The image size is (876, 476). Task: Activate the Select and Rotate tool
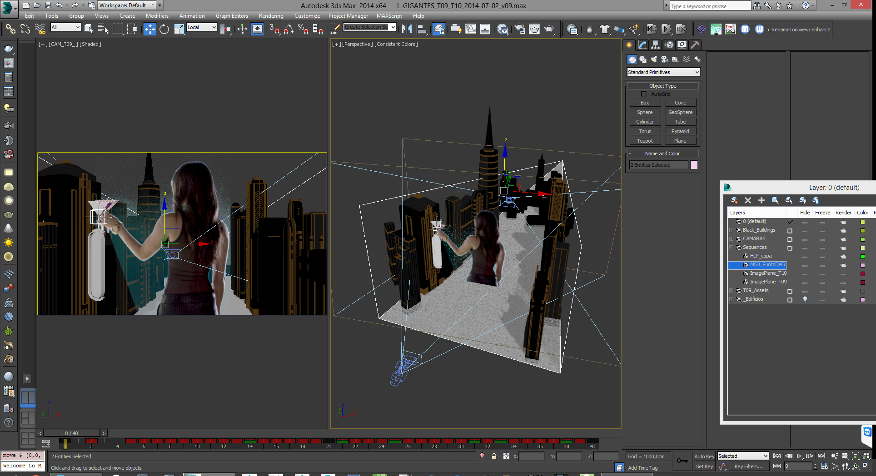(x=164, y=30)
